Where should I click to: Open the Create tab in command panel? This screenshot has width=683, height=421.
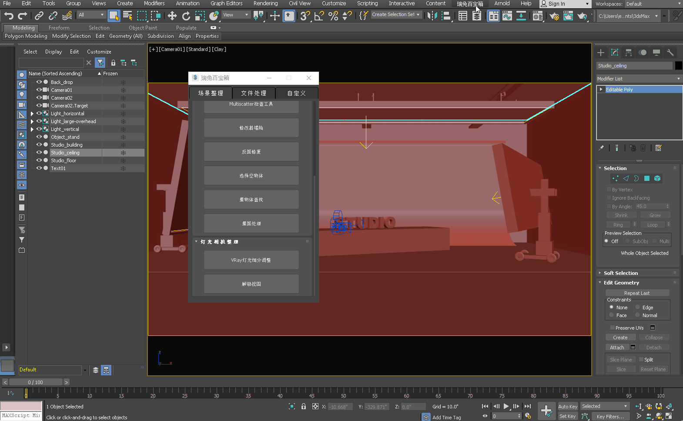tap(601, 53)
